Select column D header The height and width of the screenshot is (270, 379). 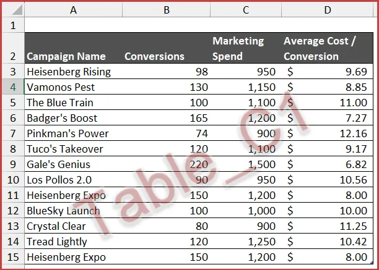tap(327, 10)
